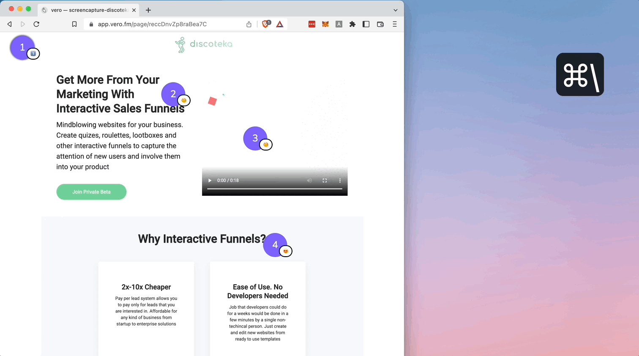Play the embedded video
Viewport: 639px width, 356px height.
tap(210, 181)
